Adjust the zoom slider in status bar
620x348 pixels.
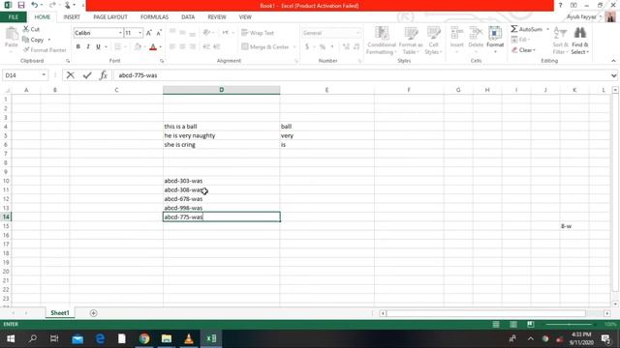pyautogui.click(x=569, y=325)
